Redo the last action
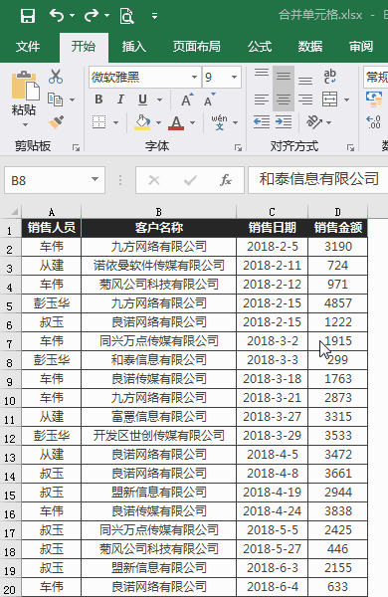Screen dimensions: 388x597 tap(92, 16)
